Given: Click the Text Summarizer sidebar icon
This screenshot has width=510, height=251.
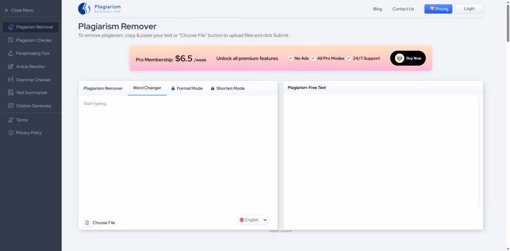Looking at the screenshot, I should [11, 93].
